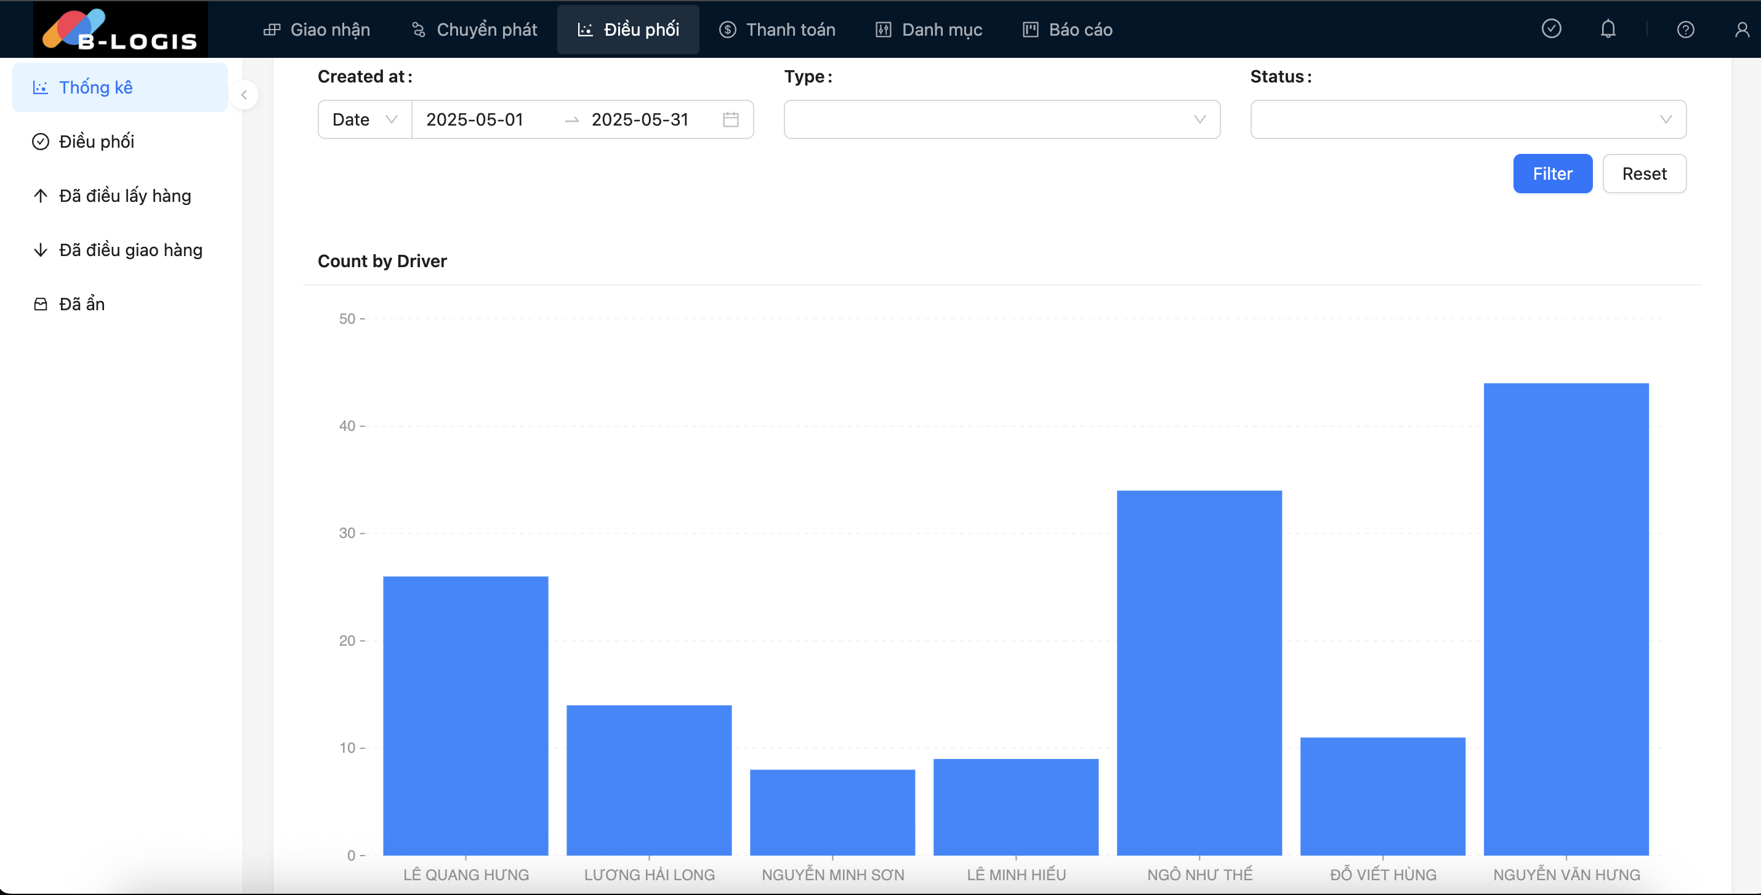Click the Báo cáo board icon
Image resolution: width=1761 pixels, height=895 pixels.
pos(1030,30)
